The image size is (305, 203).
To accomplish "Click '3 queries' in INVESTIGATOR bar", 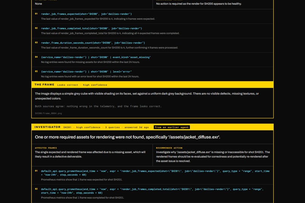I will 112,127.
